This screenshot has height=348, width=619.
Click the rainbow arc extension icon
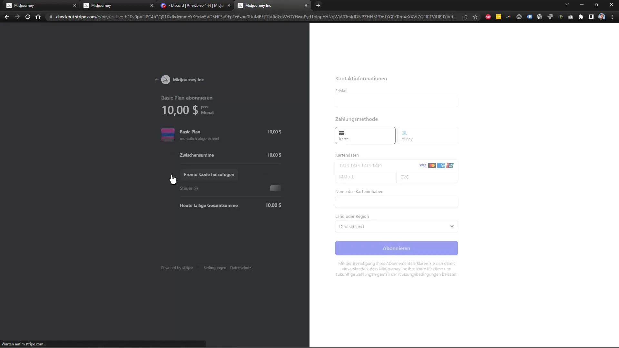tap(509, 17)
